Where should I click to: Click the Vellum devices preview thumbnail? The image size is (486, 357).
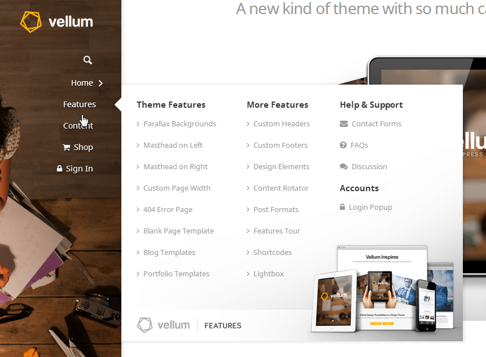[383, 289]
